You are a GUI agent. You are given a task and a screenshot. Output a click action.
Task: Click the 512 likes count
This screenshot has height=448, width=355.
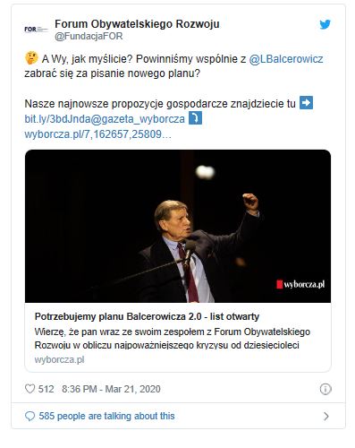[46, 389]
